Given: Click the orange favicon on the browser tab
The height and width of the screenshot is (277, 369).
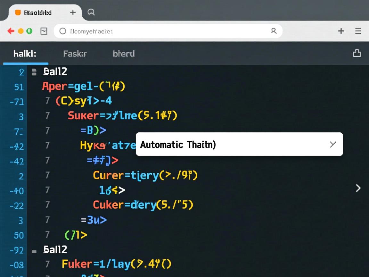Looking at the screenshot, I should coord(18,13).
